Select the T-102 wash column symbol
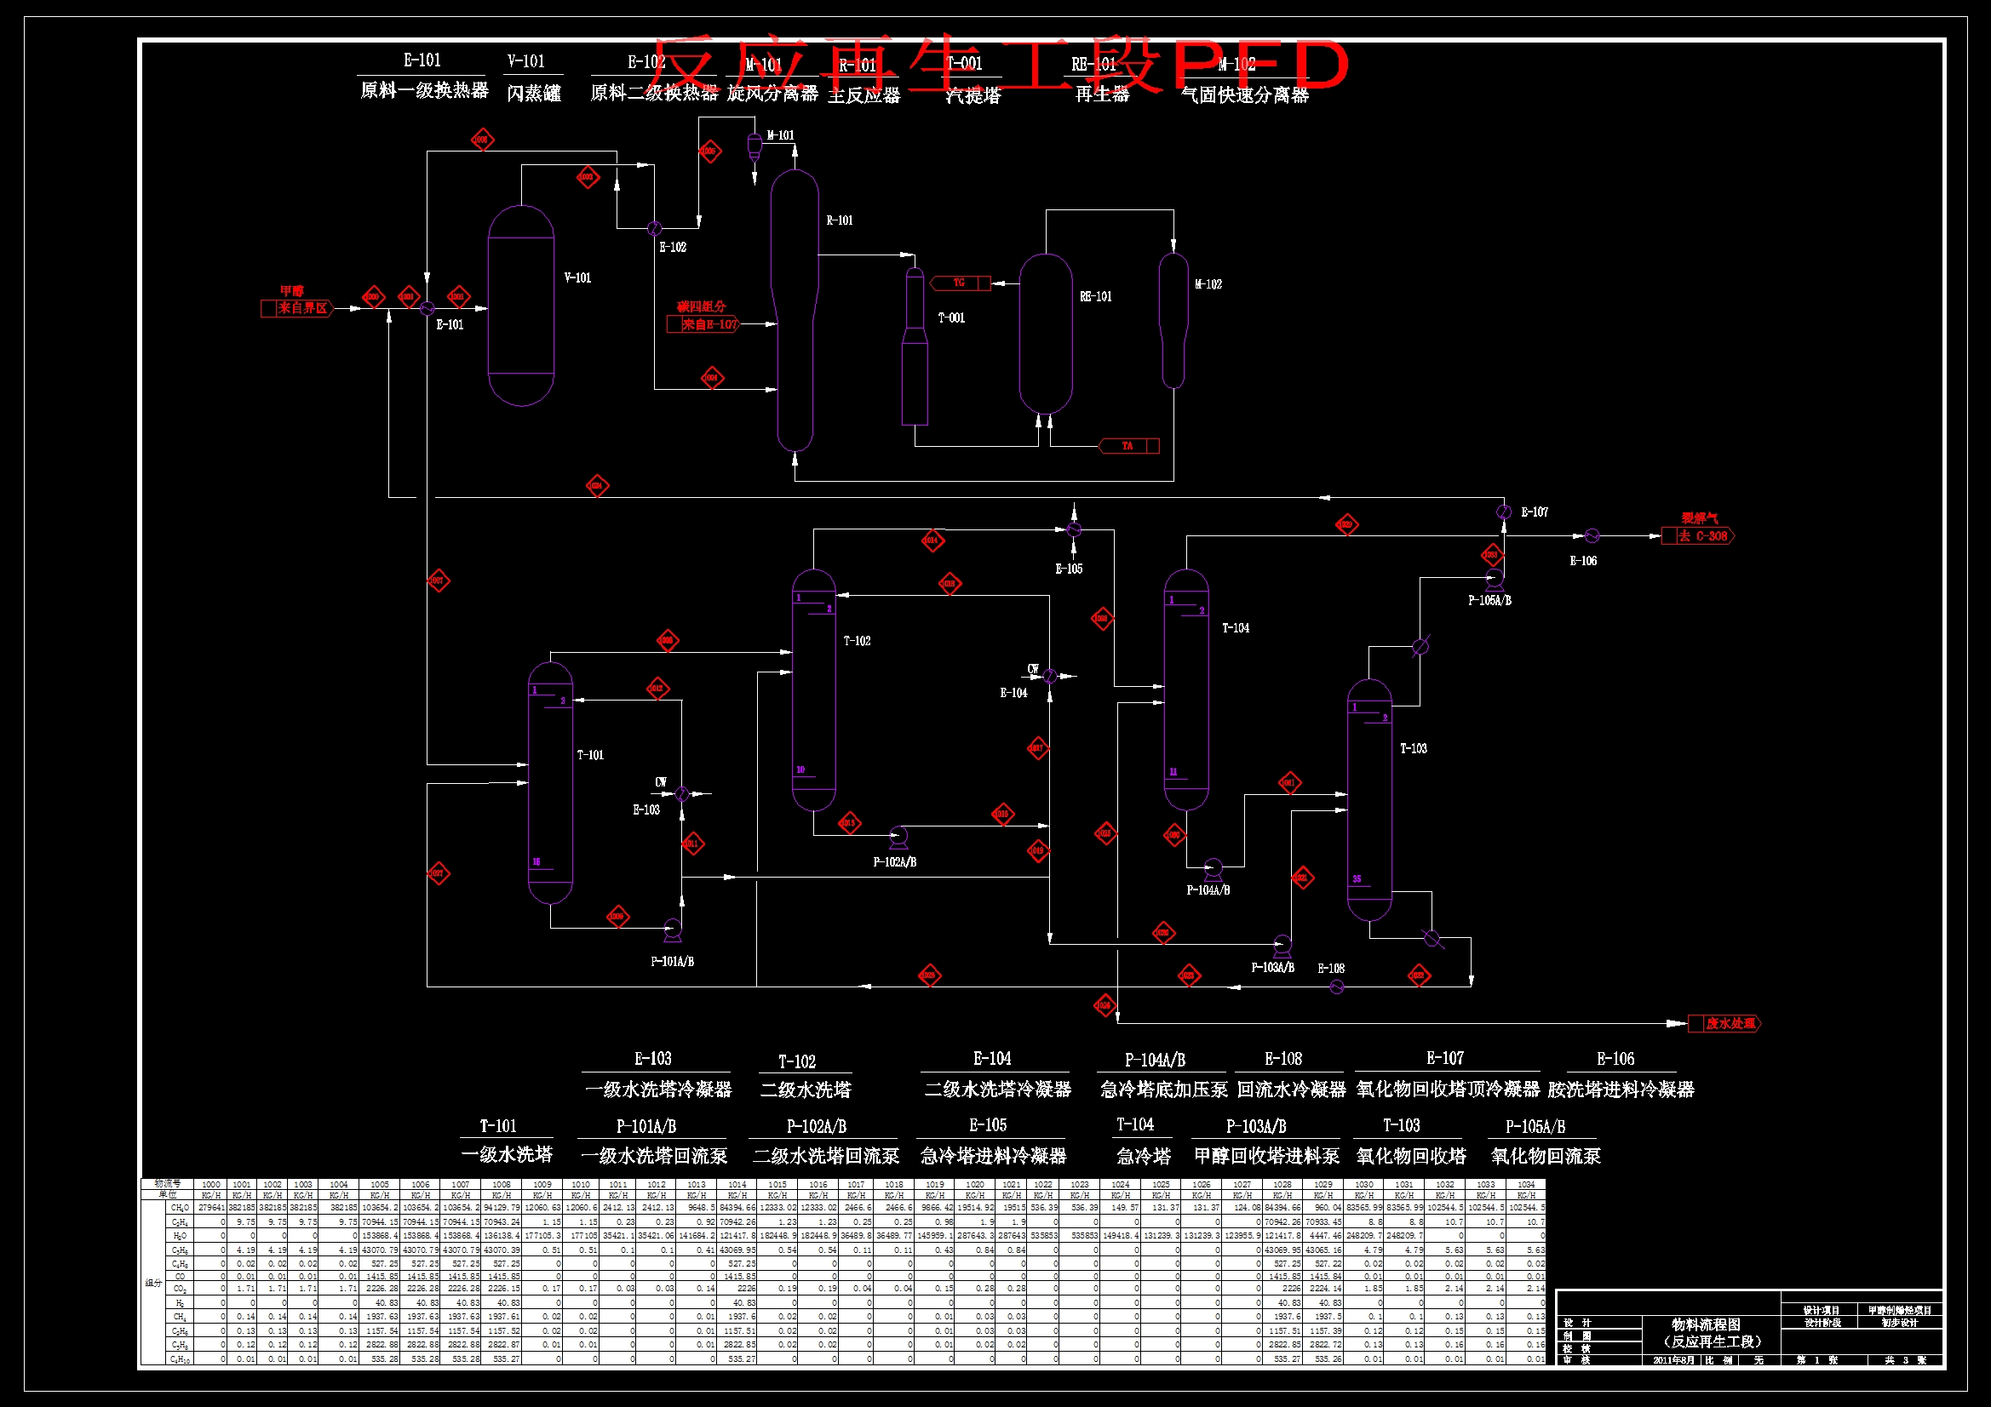 pyautogui.click(x=814, y=690)
